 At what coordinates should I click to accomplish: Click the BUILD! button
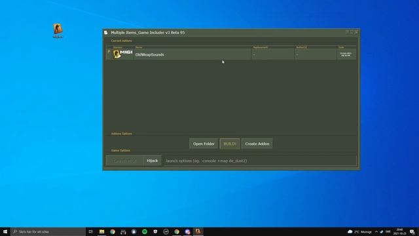click(230, 144)
